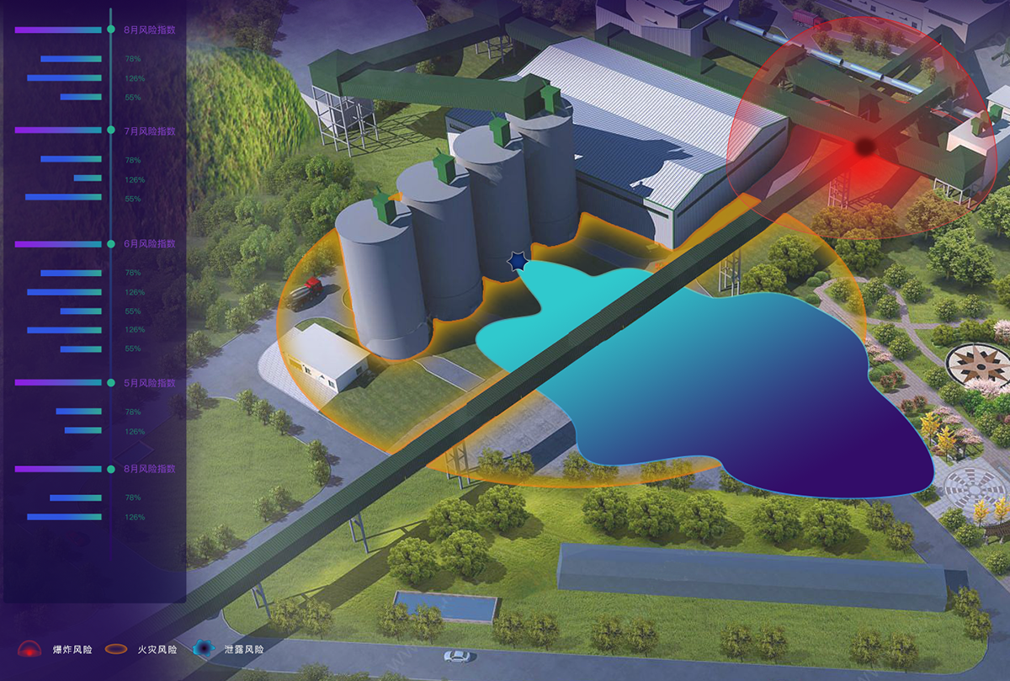The height and width of the screenshot is (681, 1010).
Task: Click the orange fire ring legend icon
Action: 116,650
